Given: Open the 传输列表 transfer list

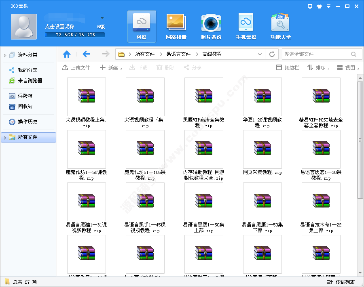Looking at the screenshot, I should point(341,282).
